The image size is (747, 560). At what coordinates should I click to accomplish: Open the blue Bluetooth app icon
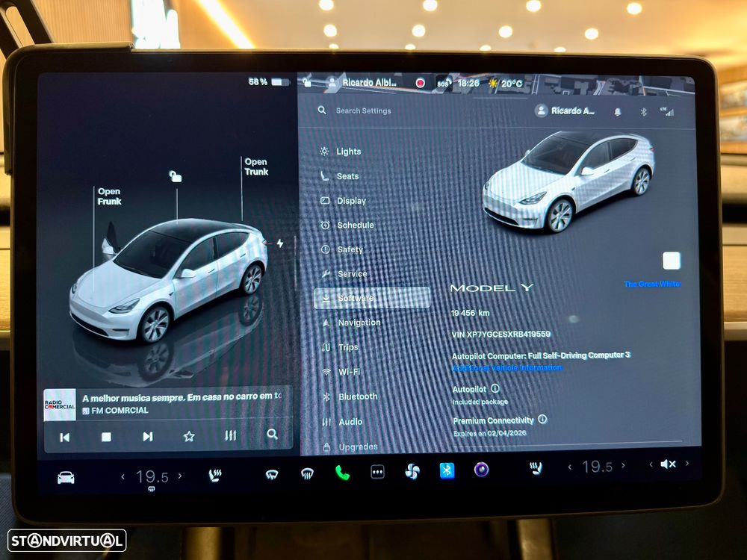(x=447, y=470)
